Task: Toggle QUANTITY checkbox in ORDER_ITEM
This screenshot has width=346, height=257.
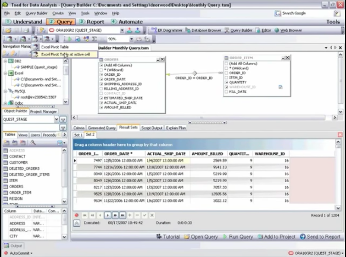Action: tap(226, 82)
